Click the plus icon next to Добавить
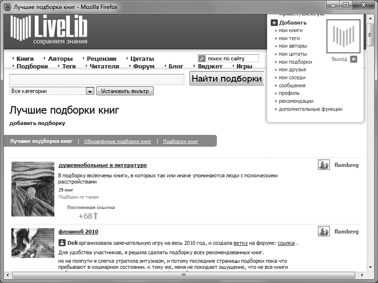This screenshot has height=283, width=378. (x=274, y=23)
